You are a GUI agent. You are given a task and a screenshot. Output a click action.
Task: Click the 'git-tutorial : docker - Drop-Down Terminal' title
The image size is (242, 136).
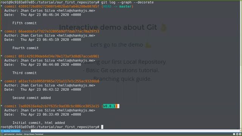click(23, 134)
